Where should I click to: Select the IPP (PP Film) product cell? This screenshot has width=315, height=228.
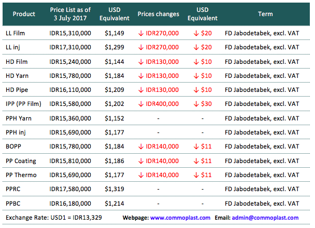point(24,104)
